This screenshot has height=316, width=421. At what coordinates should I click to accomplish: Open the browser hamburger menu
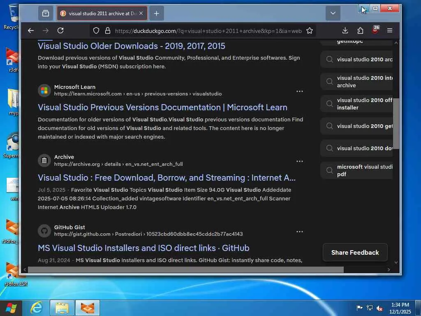click(x=390, y=30)
